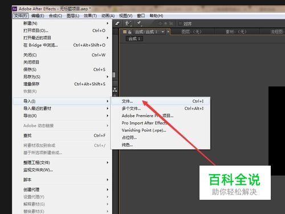Image resolution: width=285 pixels, height=214 pixels.
Task: Switch to the 图层:(无) tab
Action: coord(192,32)
